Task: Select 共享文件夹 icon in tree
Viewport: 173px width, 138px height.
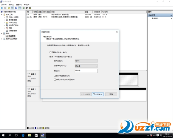Action: point(7,23)
